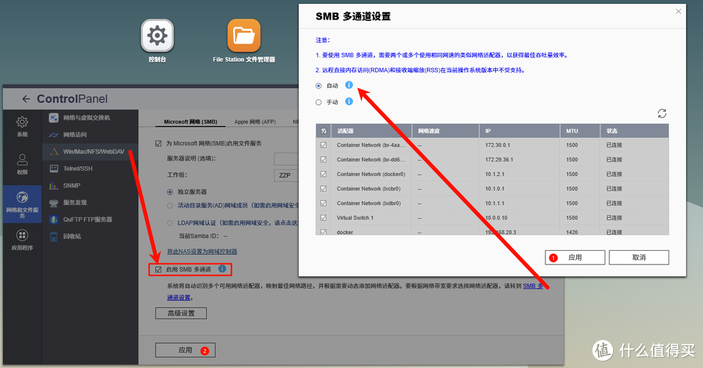Toggle 启用 SMB 多通道 checkbox

pos(158,269)
